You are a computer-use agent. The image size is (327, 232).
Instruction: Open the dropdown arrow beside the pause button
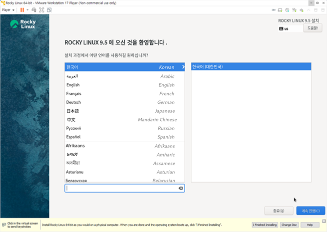(x=27, y=10)
